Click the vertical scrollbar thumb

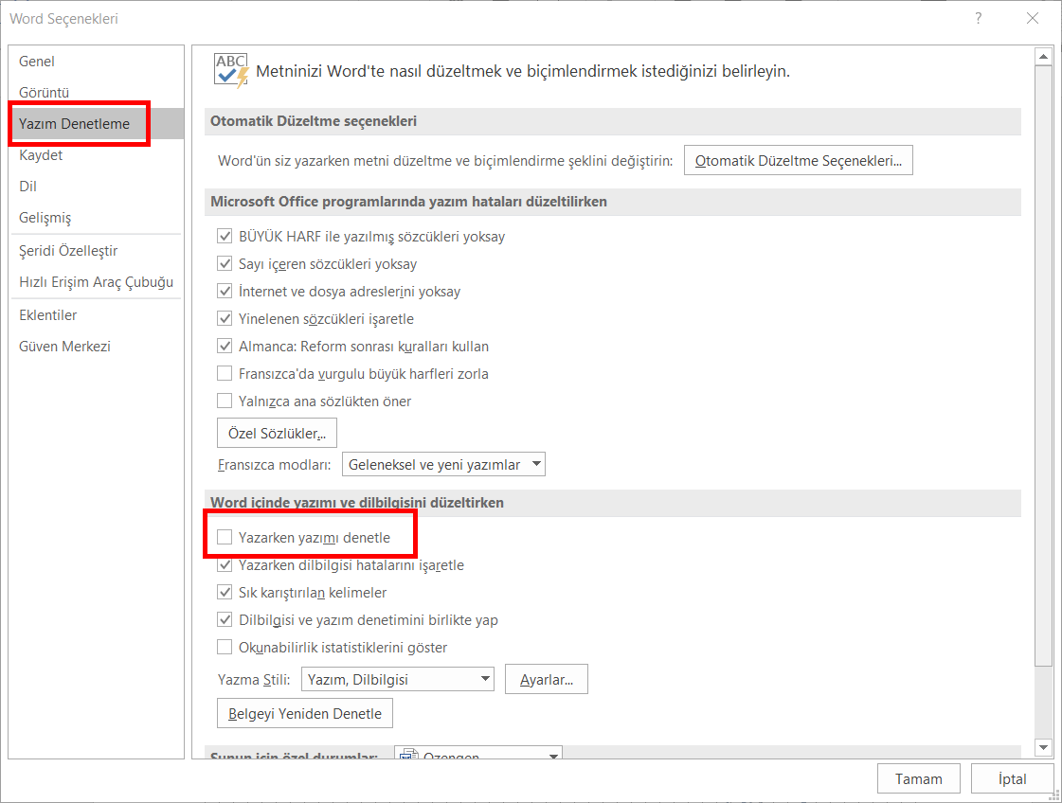[1043, 360]
